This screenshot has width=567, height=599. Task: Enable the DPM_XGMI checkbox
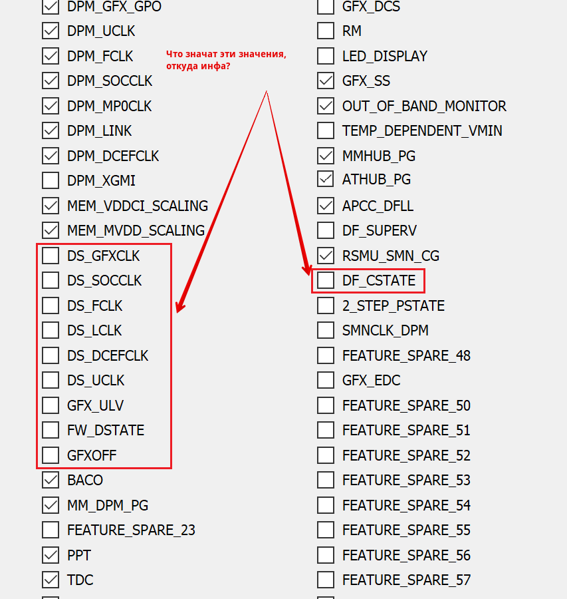pos(51,181)
